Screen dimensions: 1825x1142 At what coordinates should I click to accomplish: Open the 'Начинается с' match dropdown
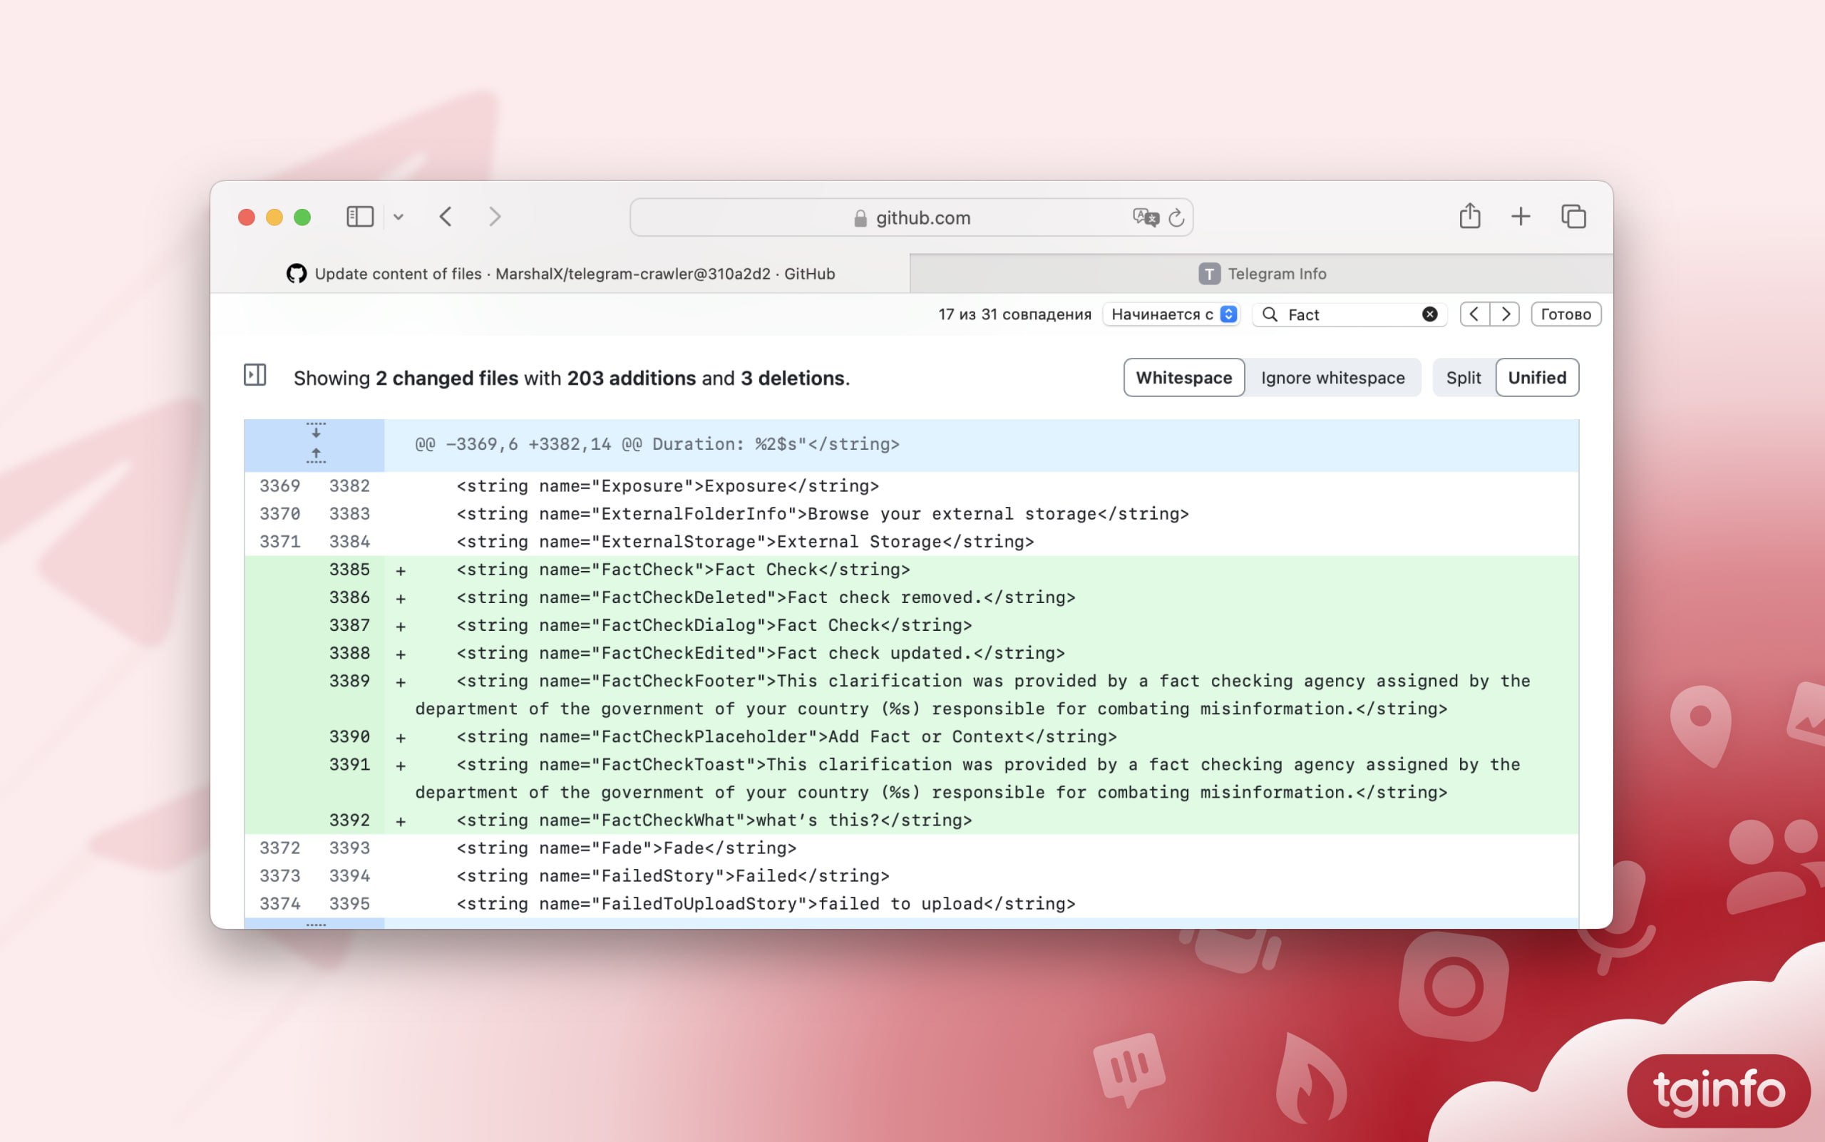point(1171,314)
